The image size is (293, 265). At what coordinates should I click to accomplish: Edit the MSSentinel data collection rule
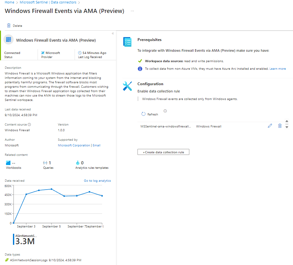click(x=270, y=126)
